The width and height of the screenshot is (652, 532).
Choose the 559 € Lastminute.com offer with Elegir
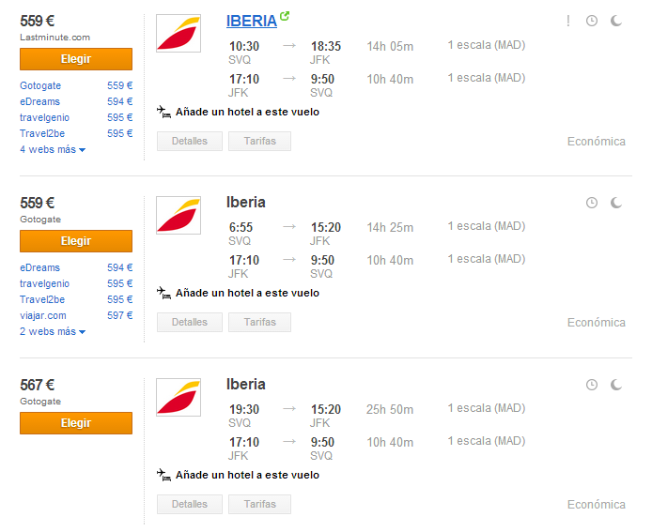pyautogui.click(x=76, y=59)
